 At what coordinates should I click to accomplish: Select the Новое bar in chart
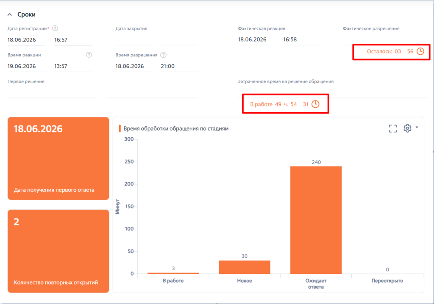(245, 267)
